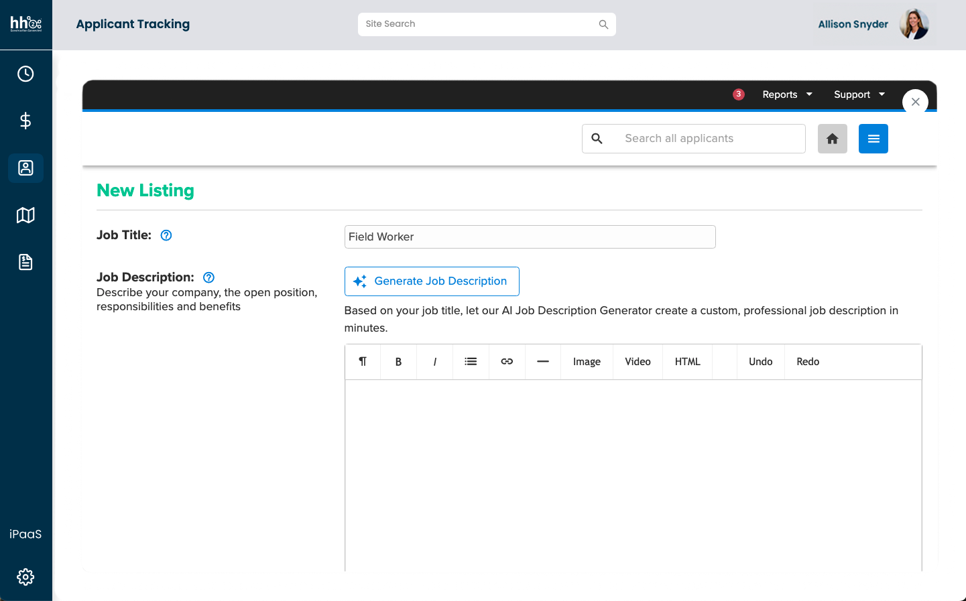The image size is (966, 601).
Task: Open the paragraph format dropdown
Action: (363, 362)
